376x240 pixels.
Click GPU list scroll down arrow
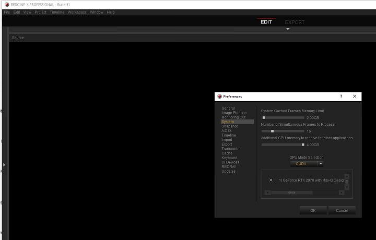[347, 187]
